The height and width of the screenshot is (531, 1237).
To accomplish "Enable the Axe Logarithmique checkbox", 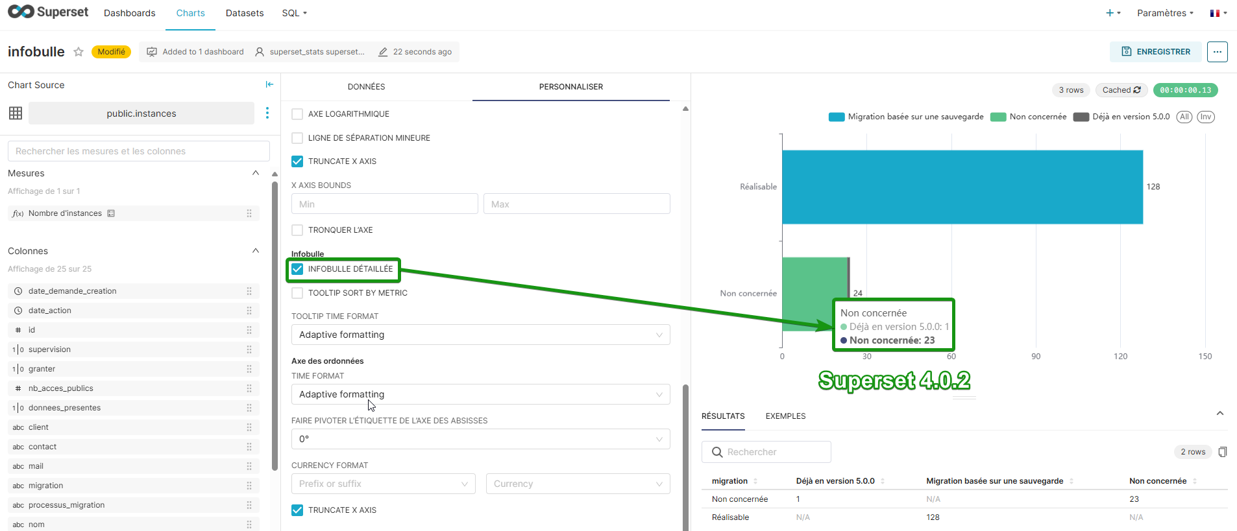I will (x=297, y=114).
